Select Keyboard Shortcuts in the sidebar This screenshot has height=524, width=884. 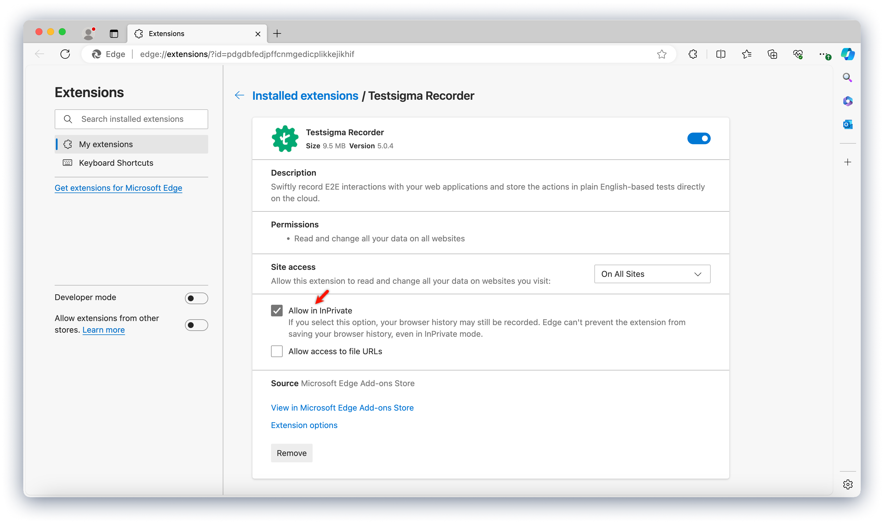point(116,163)
